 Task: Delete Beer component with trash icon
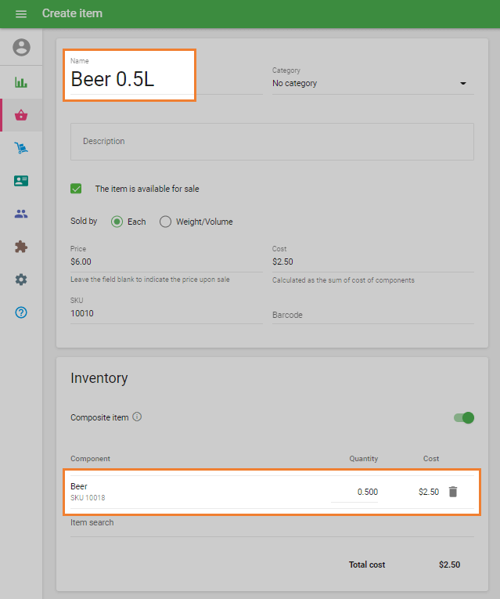pos(452,492)
